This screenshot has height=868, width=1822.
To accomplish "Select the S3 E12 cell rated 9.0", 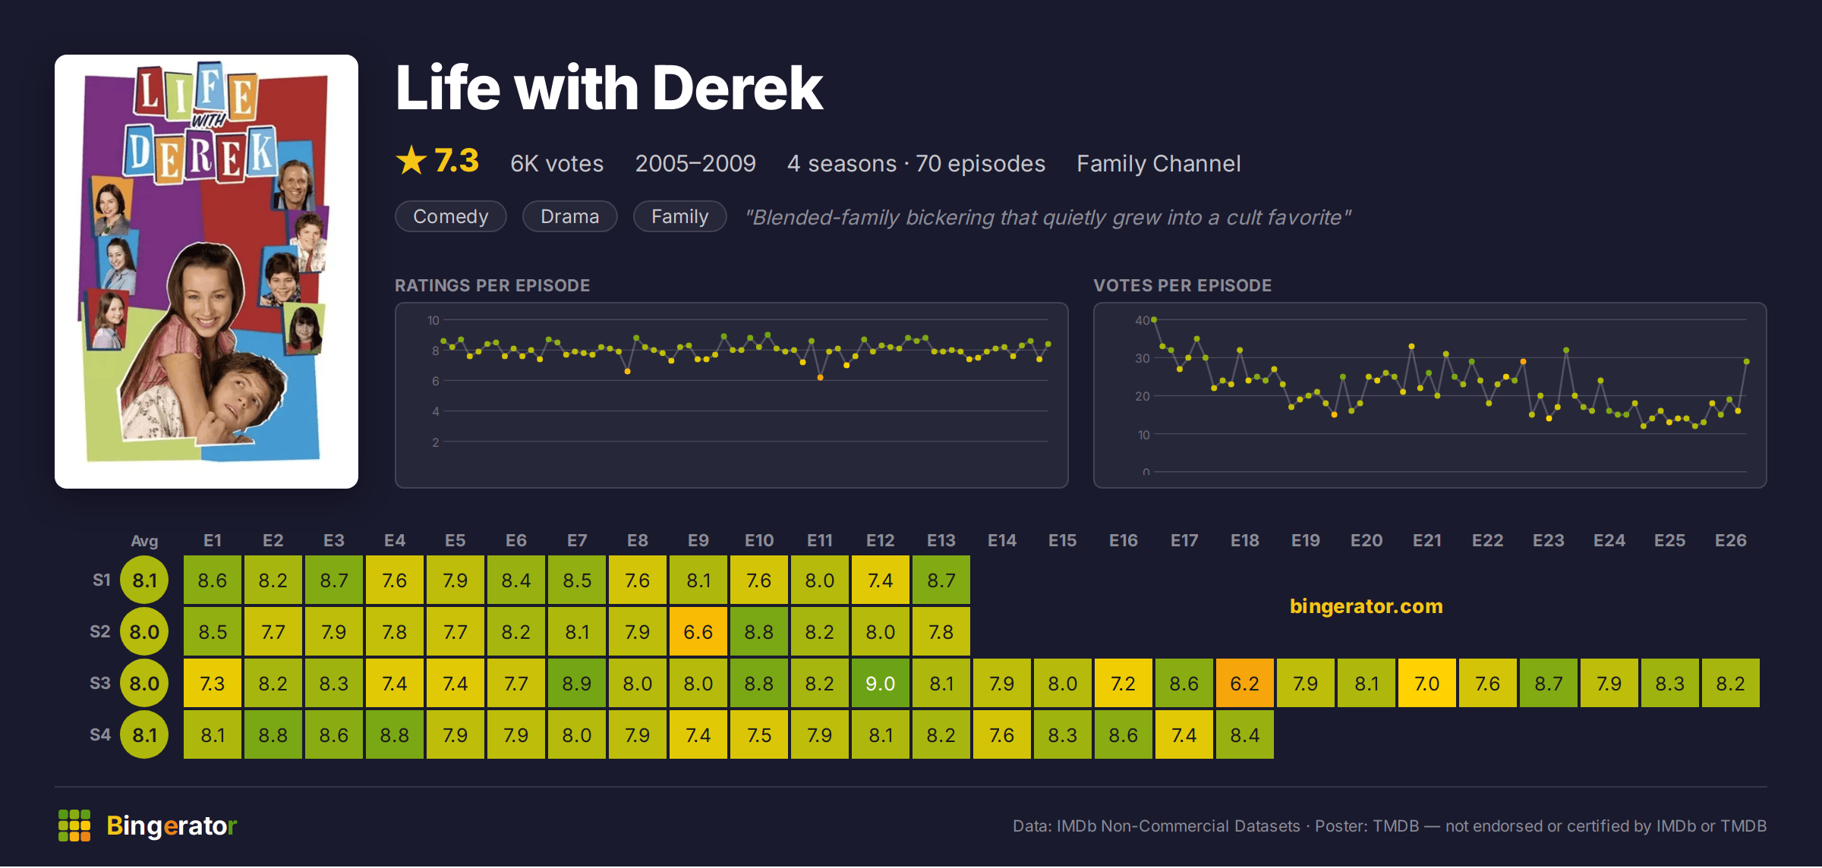I will (881, 684).
